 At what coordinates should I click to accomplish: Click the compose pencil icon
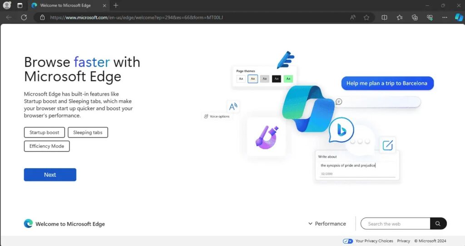pyautogui.click(x=388, y=145)
